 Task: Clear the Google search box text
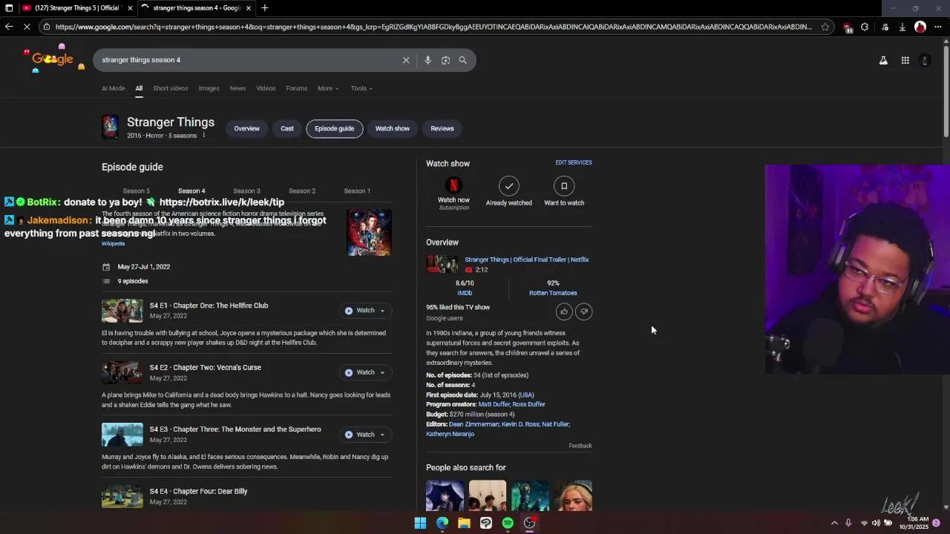click(406, 60)
